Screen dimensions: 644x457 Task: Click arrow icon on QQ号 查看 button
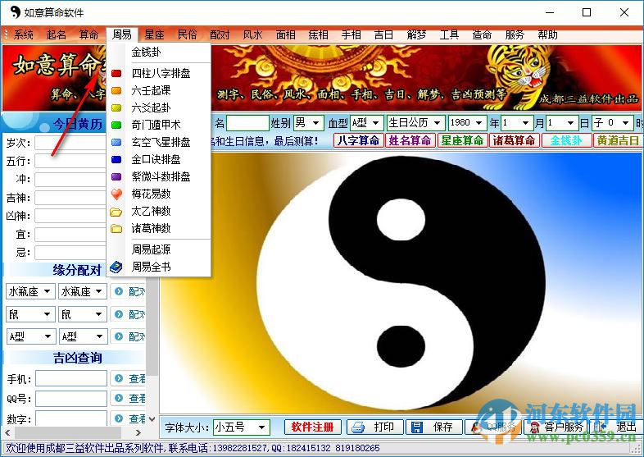tap(119, 398)
